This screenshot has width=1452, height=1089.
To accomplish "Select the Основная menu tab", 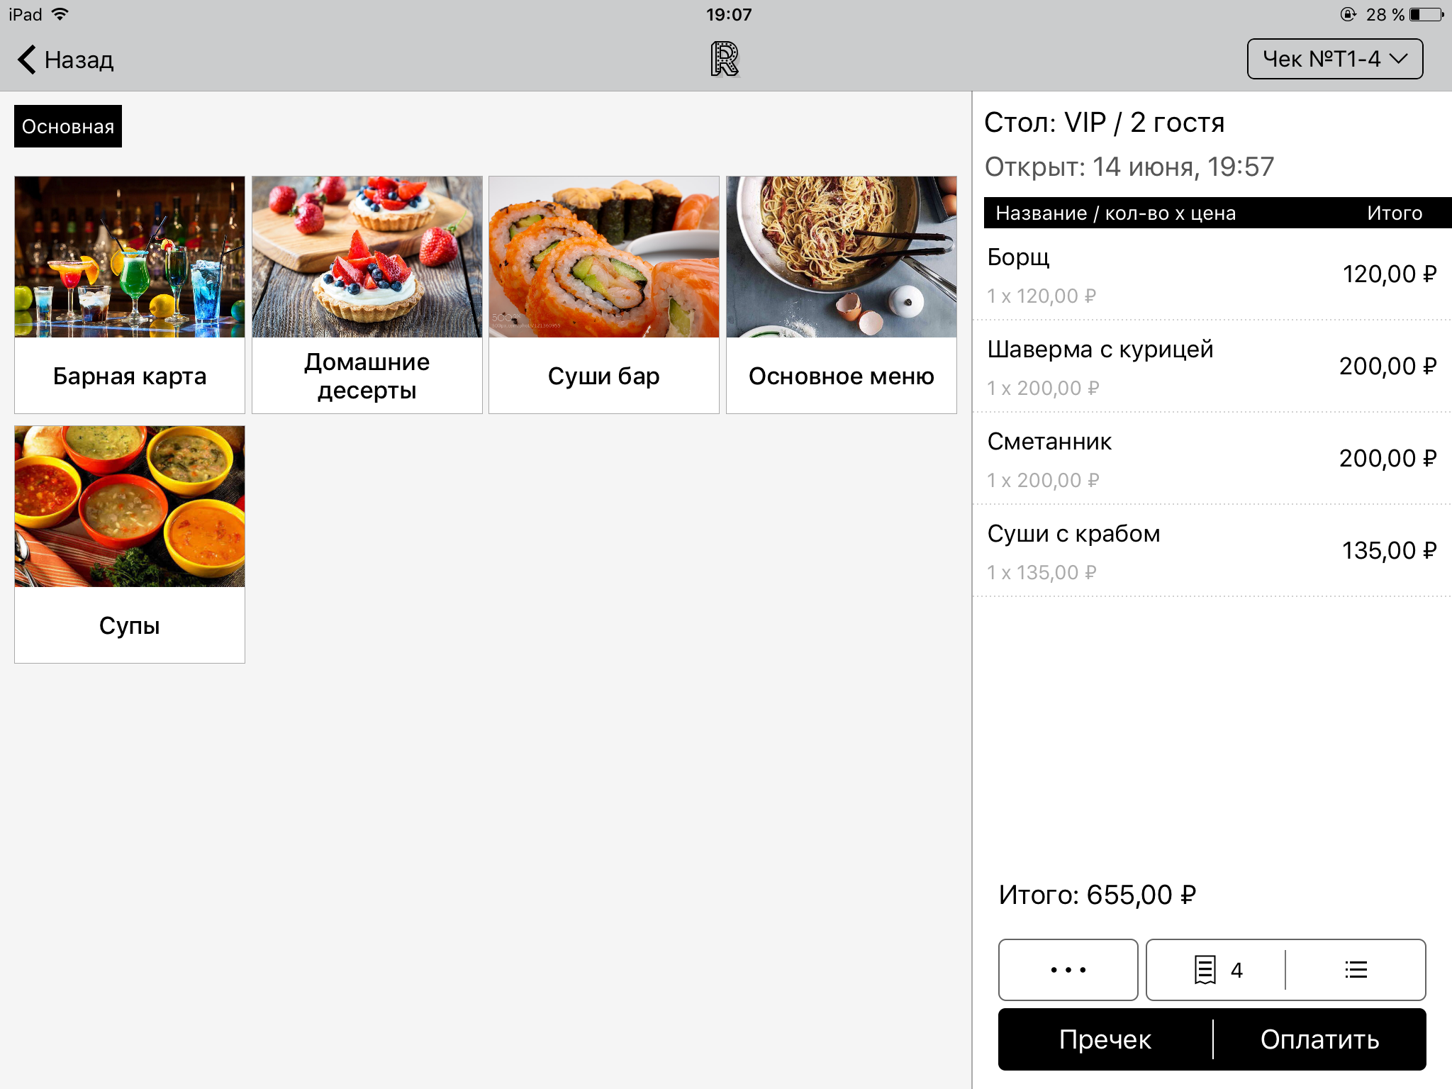I will coord(68,126).
